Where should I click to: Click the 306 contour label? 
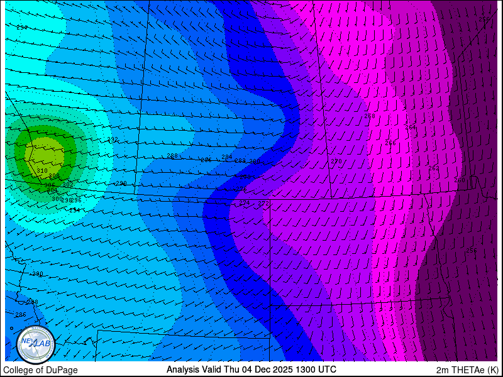click(x=50, y=185)
